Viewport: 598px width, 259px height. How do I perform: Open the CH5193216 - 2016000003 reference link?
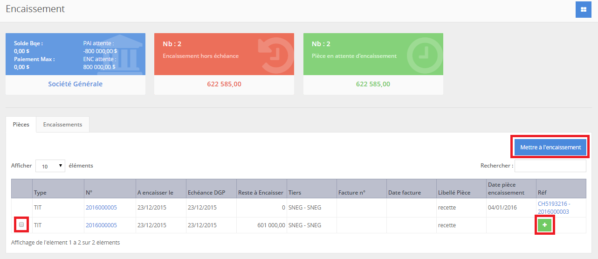point(553,208)
